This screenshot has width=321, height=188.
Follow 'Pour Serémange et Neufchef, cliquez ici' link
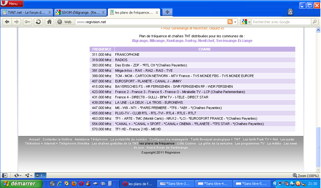pyautogui.click(x=192, y=29)
